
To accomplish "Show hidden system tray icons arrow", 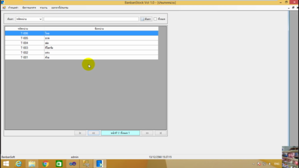I will click(254, 164).
